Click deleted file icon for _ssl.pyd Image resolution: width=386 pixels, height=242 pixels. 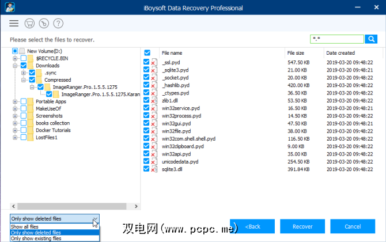tap(154, 62)
